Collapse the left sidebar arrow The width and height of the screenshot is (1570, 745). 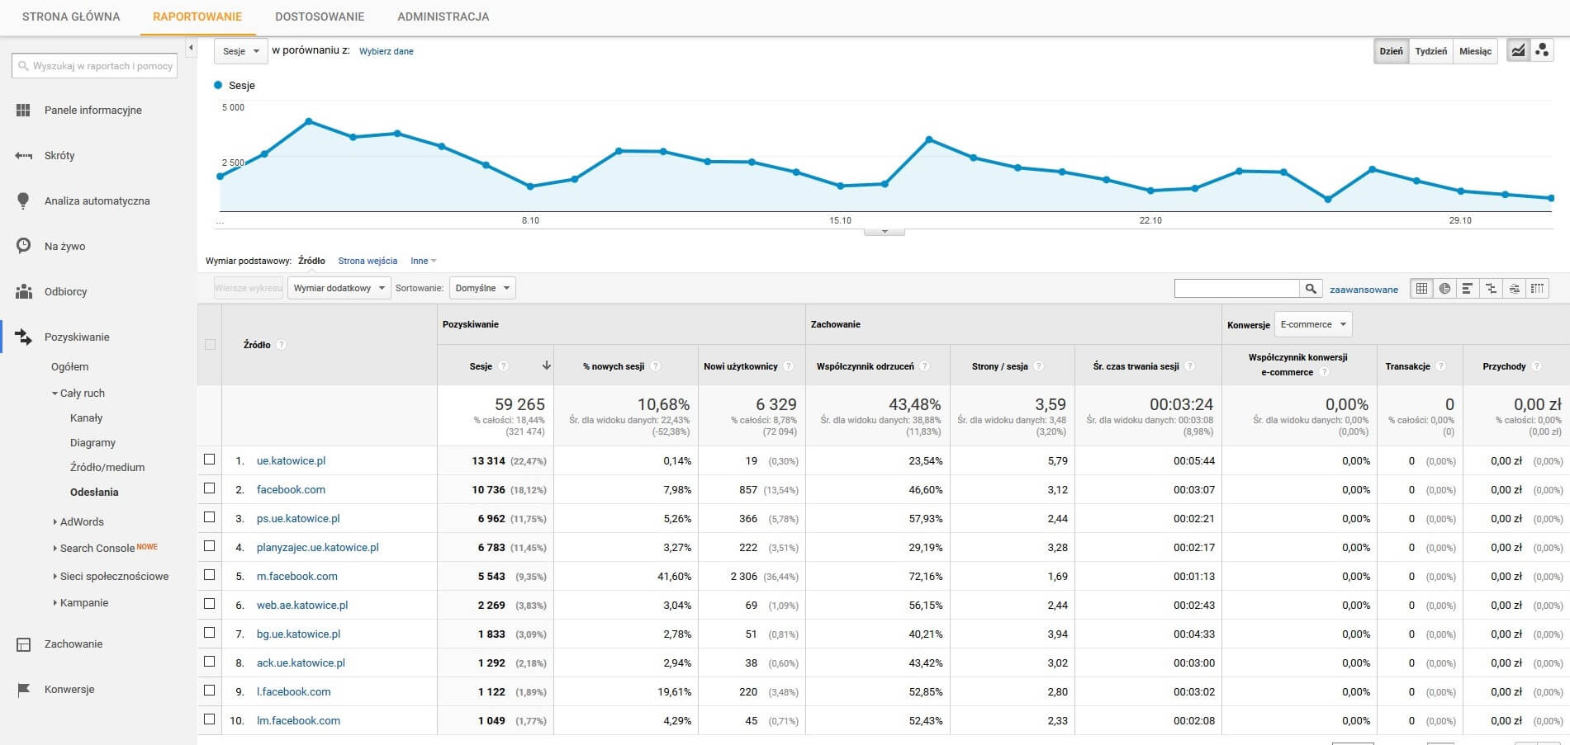191,48
